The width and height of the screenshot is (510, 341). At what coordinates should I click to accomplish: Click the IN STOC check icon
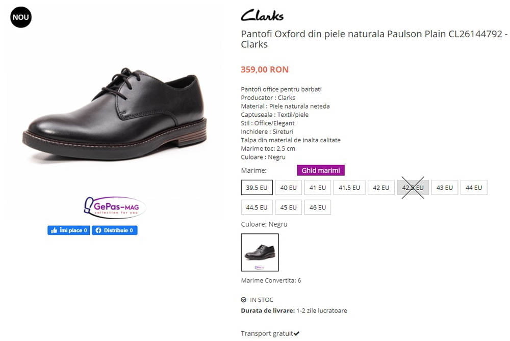coord(244,300)
